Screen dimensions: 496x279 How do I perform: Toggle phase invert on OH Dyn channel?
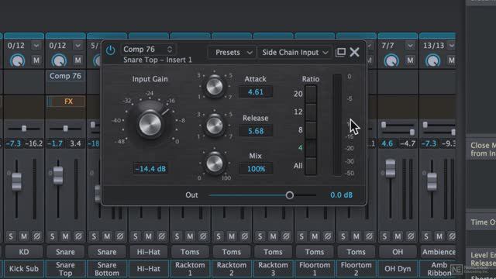411,236
